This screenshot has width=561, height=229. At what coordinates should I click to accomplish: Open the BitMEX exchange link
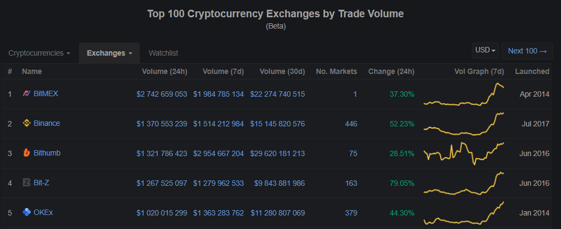point(46,94)
